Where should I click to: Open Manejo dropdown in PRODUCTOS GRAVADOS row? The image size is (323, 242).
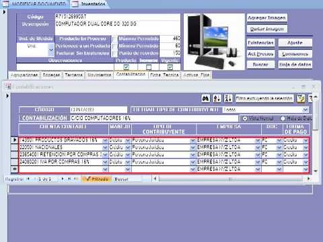(x=128, y=140)
